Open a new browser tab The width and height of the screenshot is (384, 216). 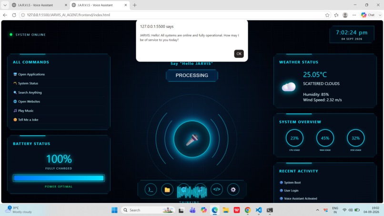[x=135, y=5]
